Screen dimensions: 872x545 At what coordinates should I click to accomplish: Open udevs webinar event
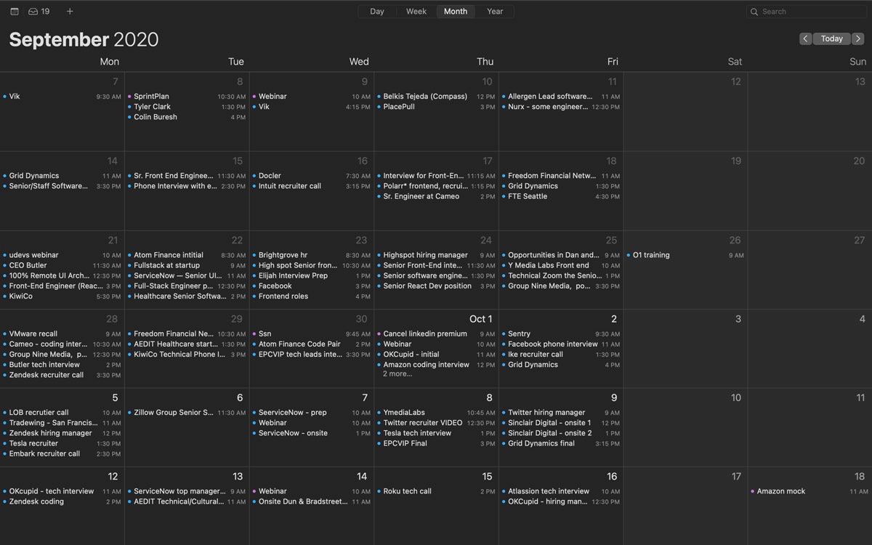point(62,255)
